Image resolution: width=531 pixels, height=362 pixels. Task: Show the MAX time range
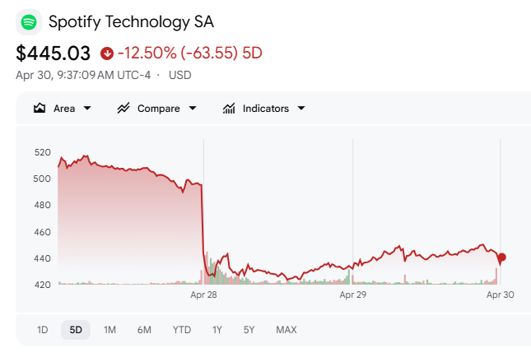286,330
